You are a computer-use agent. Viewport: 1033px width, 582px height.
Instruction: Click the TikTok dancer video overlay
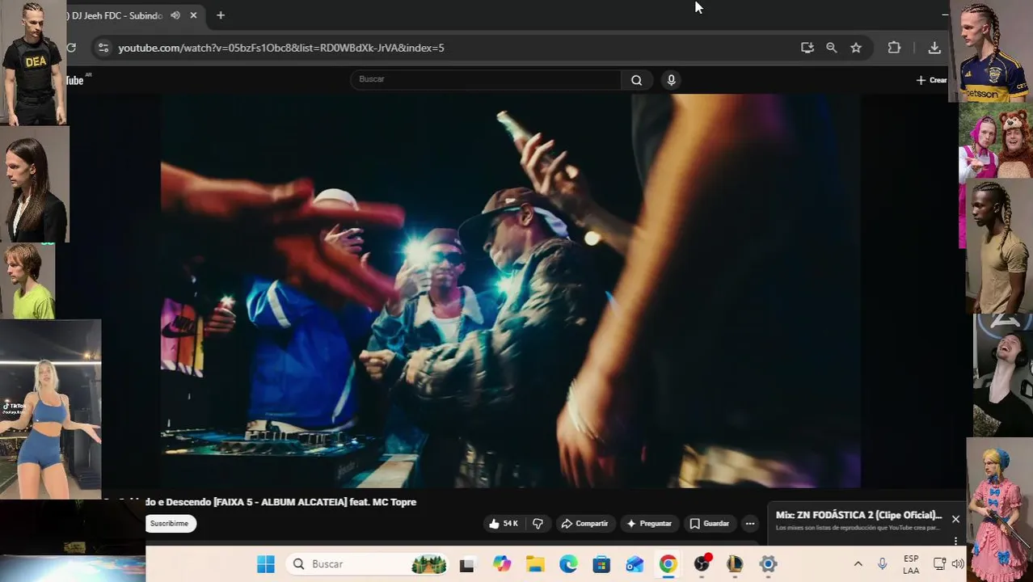tap(50, 409)
